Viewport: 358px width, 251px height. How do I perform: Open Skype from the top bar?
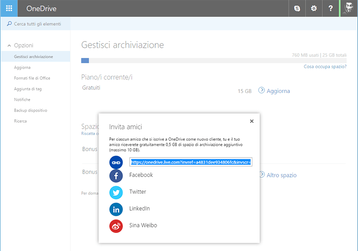click(x=297, y=9)
